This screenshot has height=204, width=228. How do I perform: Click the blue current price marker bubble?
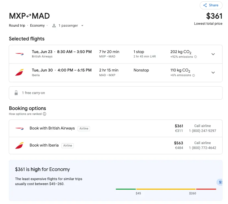tap(219, 182)
